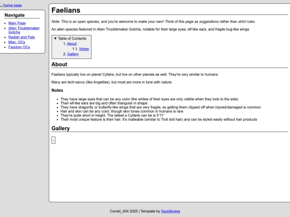Click the malleable hair bullet point
The width and height of the screenshot is (290, 217).
(x=158, y=119)
